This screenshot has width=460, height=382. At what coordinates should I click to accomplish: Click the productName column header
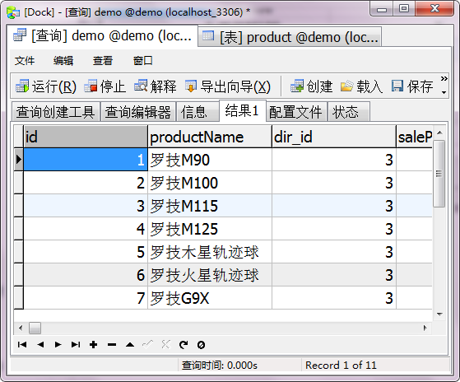pyautogui.click(x=210, y=137)
